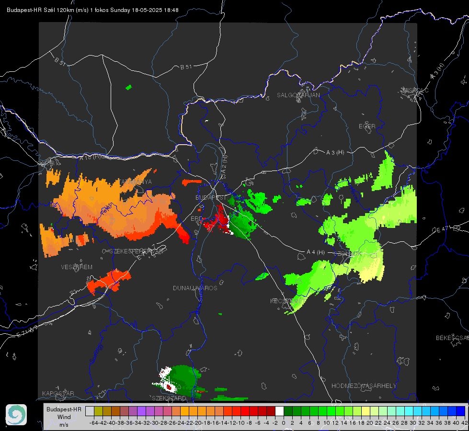Click the Budapest-HR Wind m/s legend caption
The width and height of the screenshot is (469, 431).
pyautogui.click(x=64, y=417)
